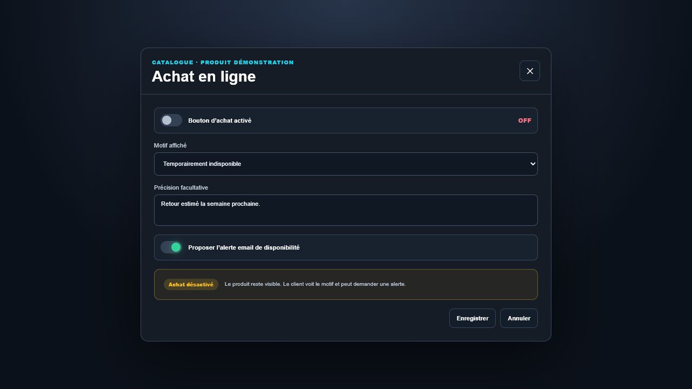
Task: Disable the email availability alert switch
Action: click(x=171, y=247)
